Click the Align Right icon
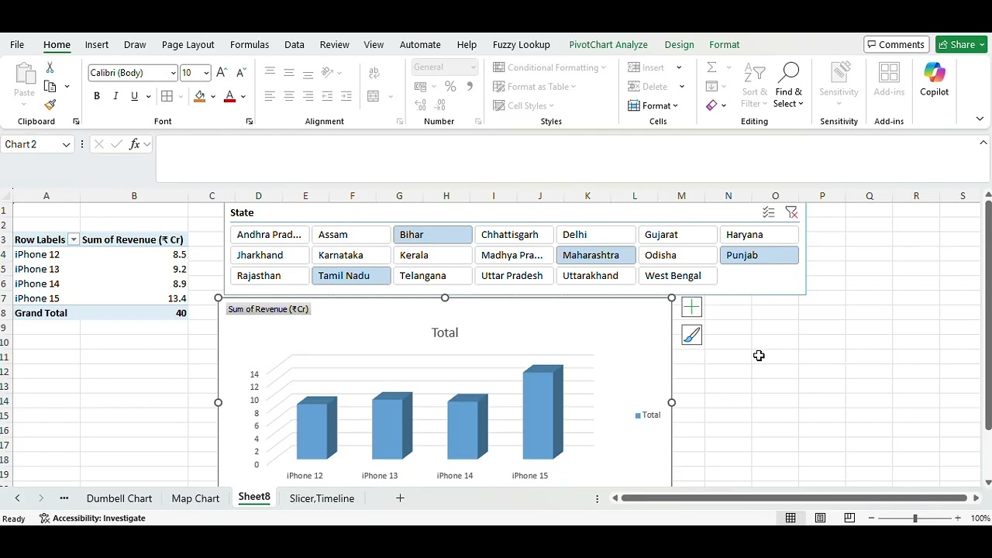Viewport: 992px width, 558px height. point(308,96)
